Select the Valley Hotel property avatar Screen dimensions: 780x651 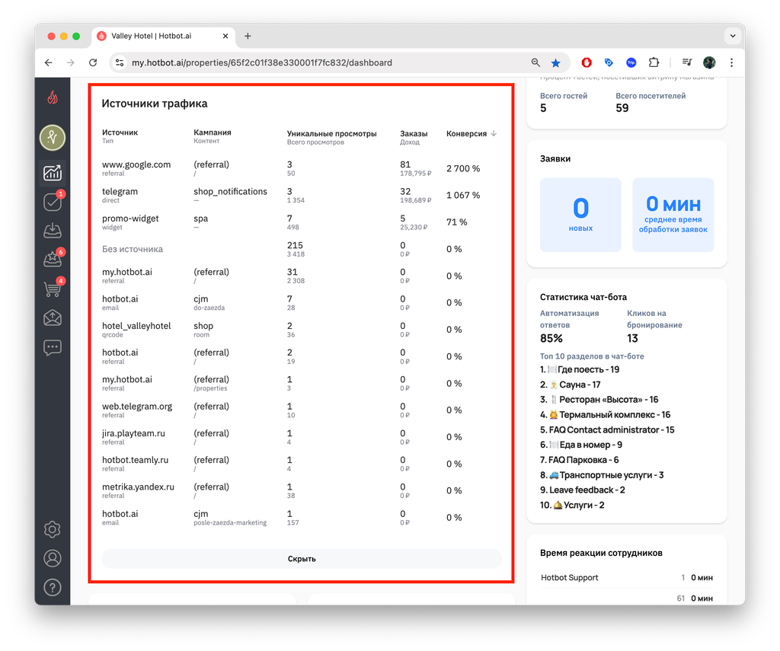tap(53, 137)
